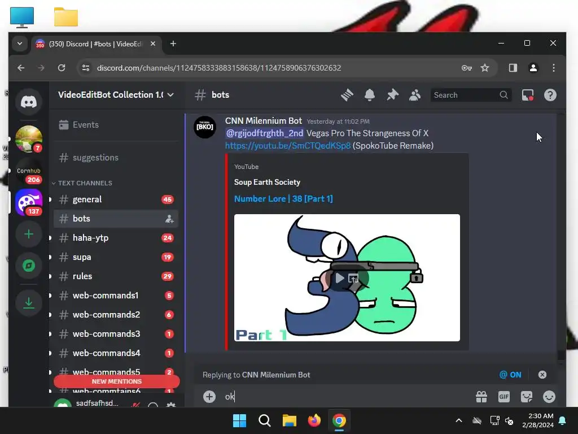Open the Cornhub server icon
The height and width of the screenshot is (434, 578).
[x=29, y=171]
